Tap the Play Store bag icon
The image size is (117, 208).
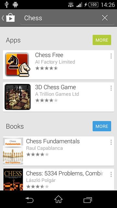(x=10, y=18)
